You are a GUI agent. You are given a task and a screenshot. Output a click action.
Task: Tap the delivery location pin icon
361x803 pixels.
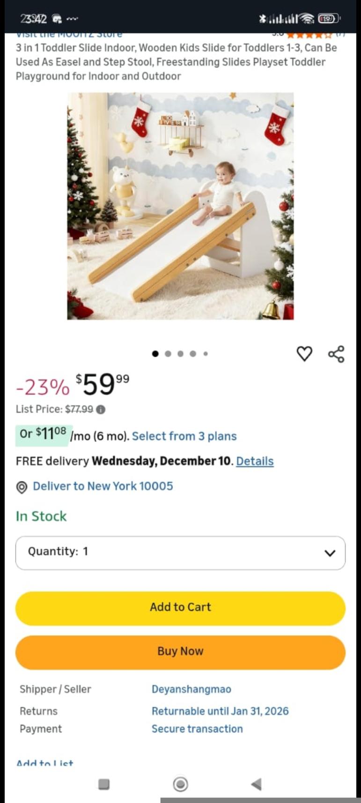[x=22, y=487]
